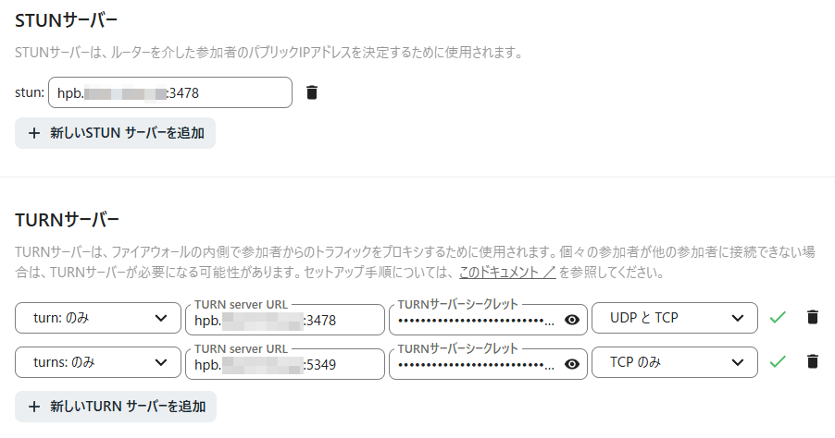835x438 pixels.
Task: Click plus icon on STUN add button
Action: coord(34,133)
